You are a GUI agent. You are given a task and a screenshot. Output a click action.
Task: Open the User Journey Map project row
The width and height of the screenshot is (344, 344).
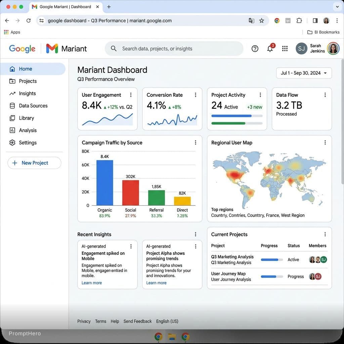click(269, 277)
